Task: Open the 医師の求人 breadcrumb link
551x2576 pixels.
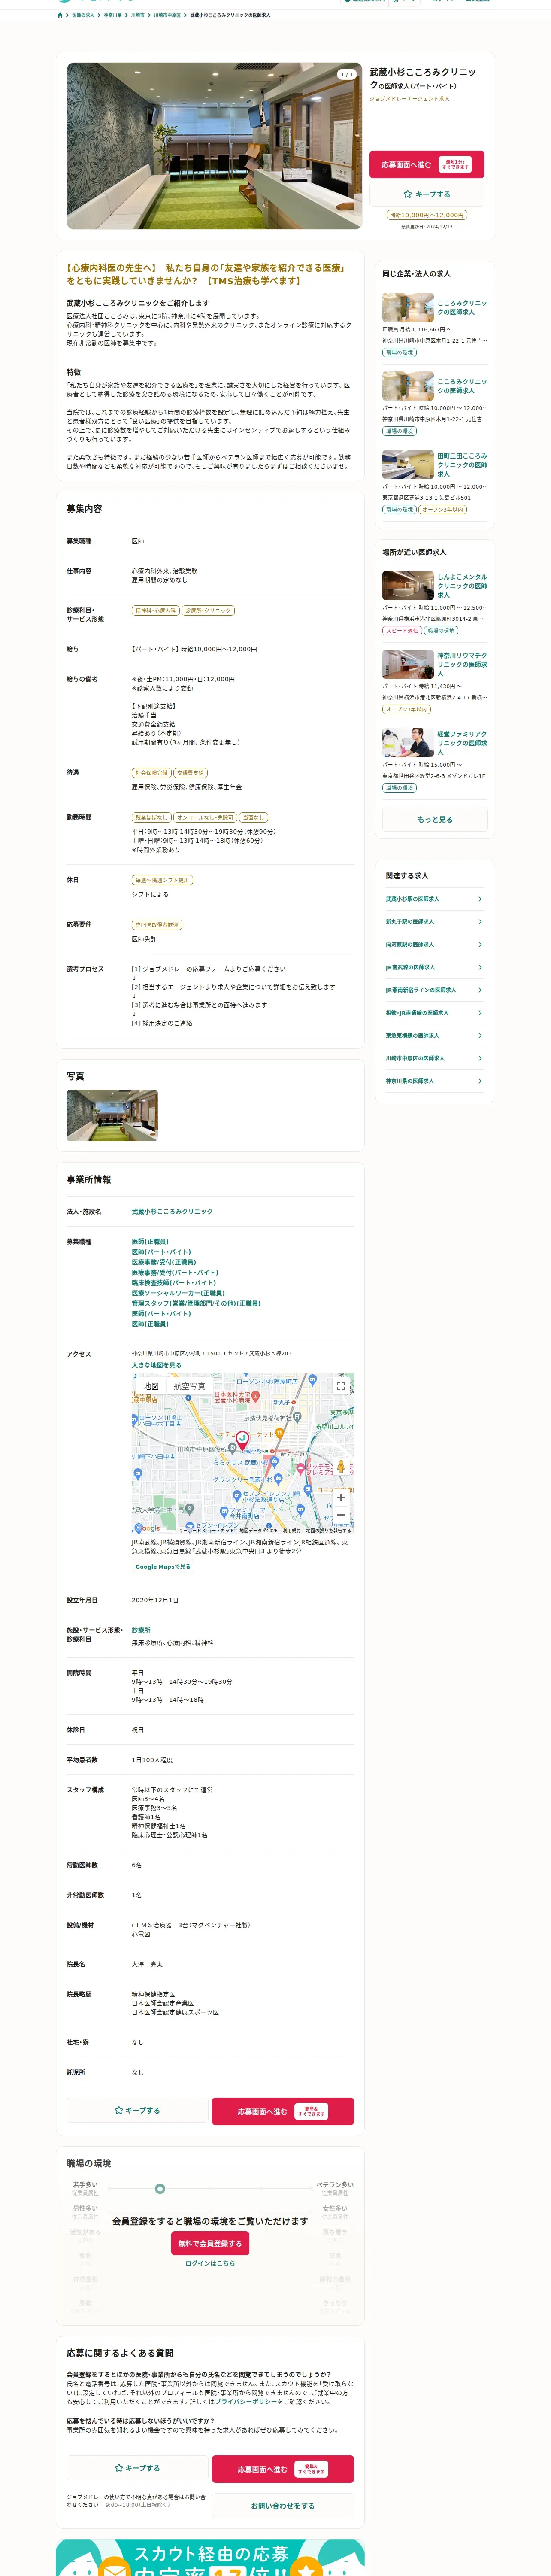Action: (83, 15)
